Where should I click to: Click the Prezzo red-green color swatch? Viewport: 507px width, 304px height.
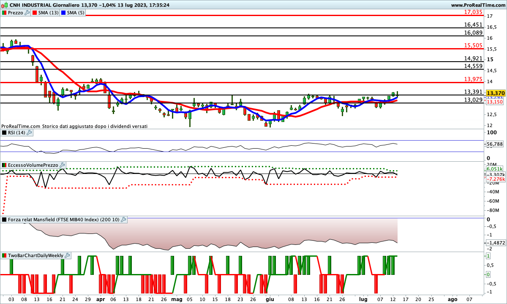pos(4,13)
